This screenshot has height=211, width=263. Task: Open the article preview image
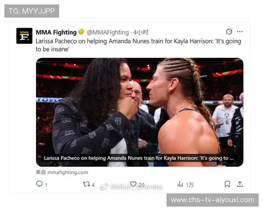coord(139,112)
